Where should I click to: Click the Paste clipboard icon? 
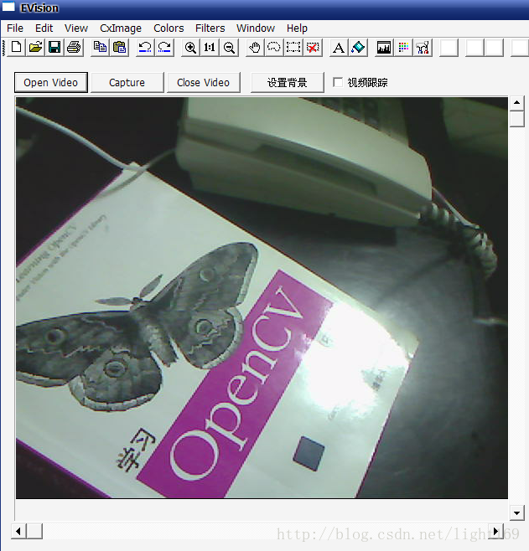coord(119,48)
